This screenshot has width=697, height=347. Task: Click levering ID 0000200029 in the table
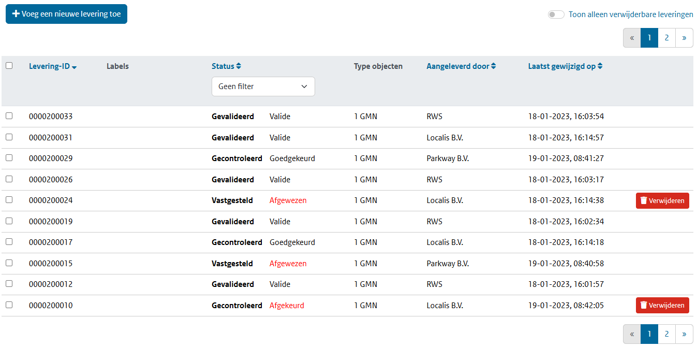pos(51,158)
